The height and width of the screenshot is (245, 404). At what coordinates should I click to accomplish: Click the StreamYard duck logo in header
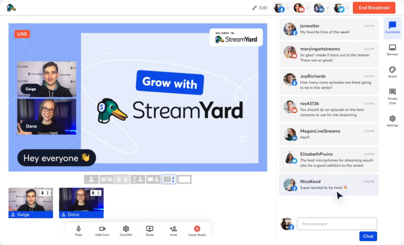click(11, 8)
